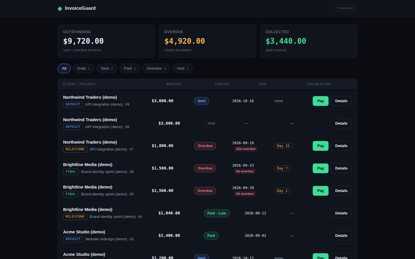415x259 pixels.
Task: View Details for Acme Studio invoice #3
Action: pos(341,236)
